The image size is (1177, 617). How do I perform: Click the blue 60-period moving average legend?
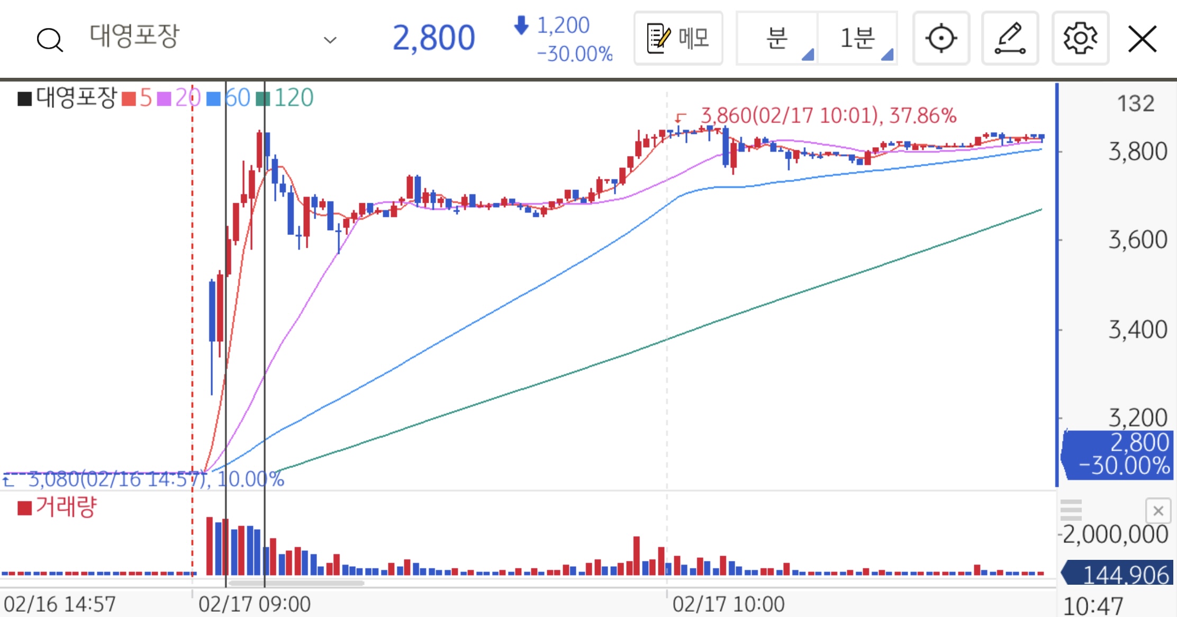[228, 98]
